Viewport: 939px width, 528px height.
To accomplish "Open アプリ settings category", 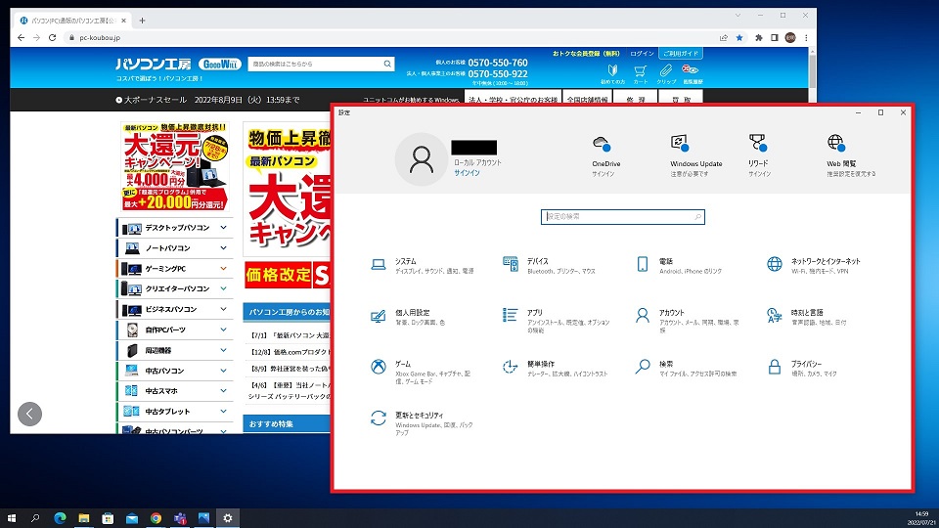I will 557,321.
